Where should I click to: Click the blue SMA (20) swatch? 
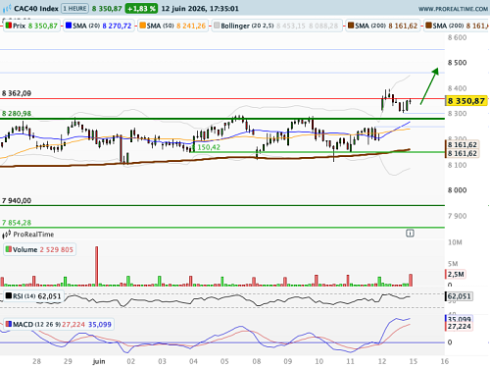tap(69, 26)
